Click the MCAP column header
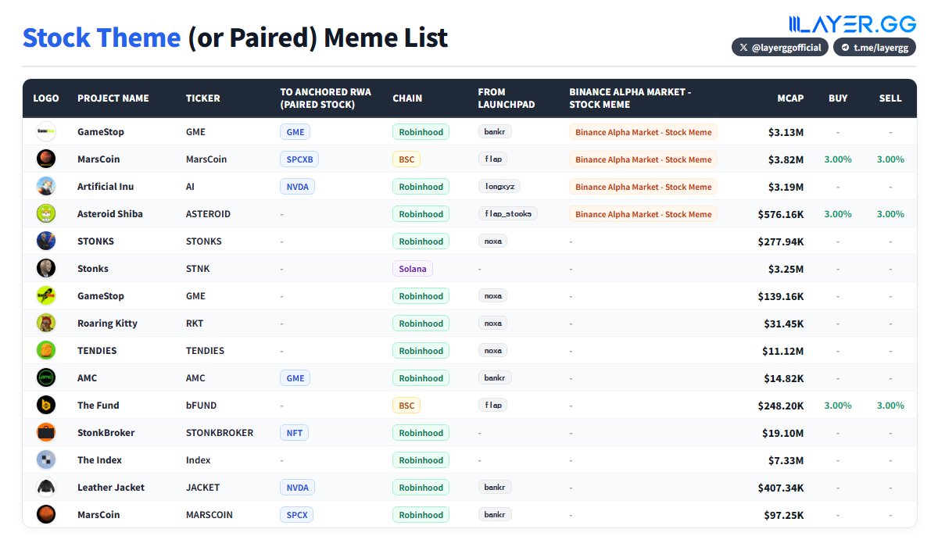The height and width of the screenshot is (547, 938). point(790,98)
